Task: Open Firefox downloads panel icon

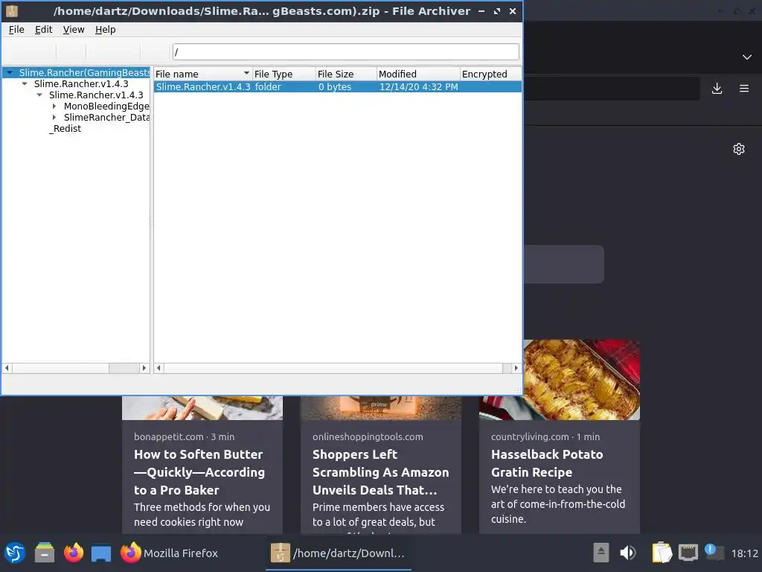Action: (717, 89)
